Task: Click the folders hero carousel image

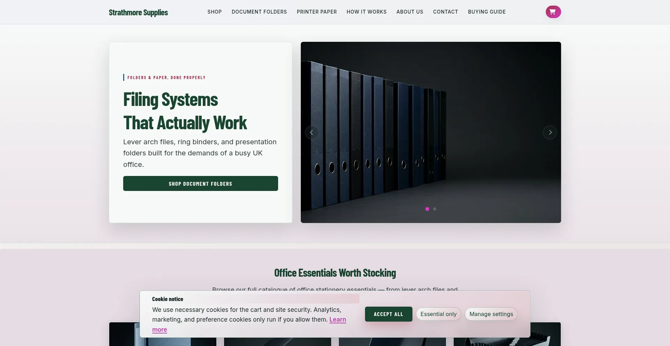Action: pyautogui.click(x=431, y=132)
